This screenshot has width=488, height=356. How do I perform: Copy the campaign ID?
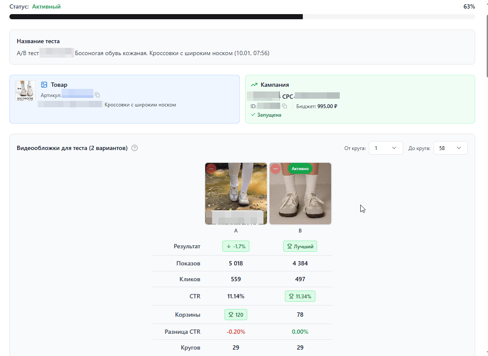[x=284, y=106]
